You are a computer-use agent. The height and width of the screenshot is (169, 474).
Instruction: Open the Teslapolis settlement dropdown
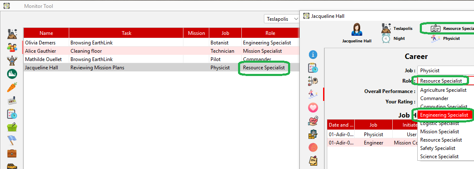[x=282, y=19]
